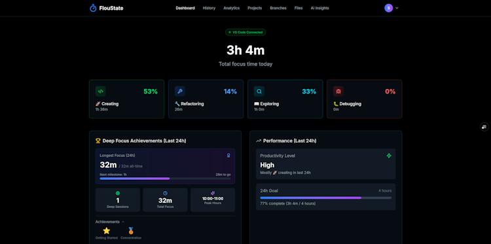The width and height of the screenshot is (491, 244).
Task: Switch to the Projects tab
Action: (255, 8)
